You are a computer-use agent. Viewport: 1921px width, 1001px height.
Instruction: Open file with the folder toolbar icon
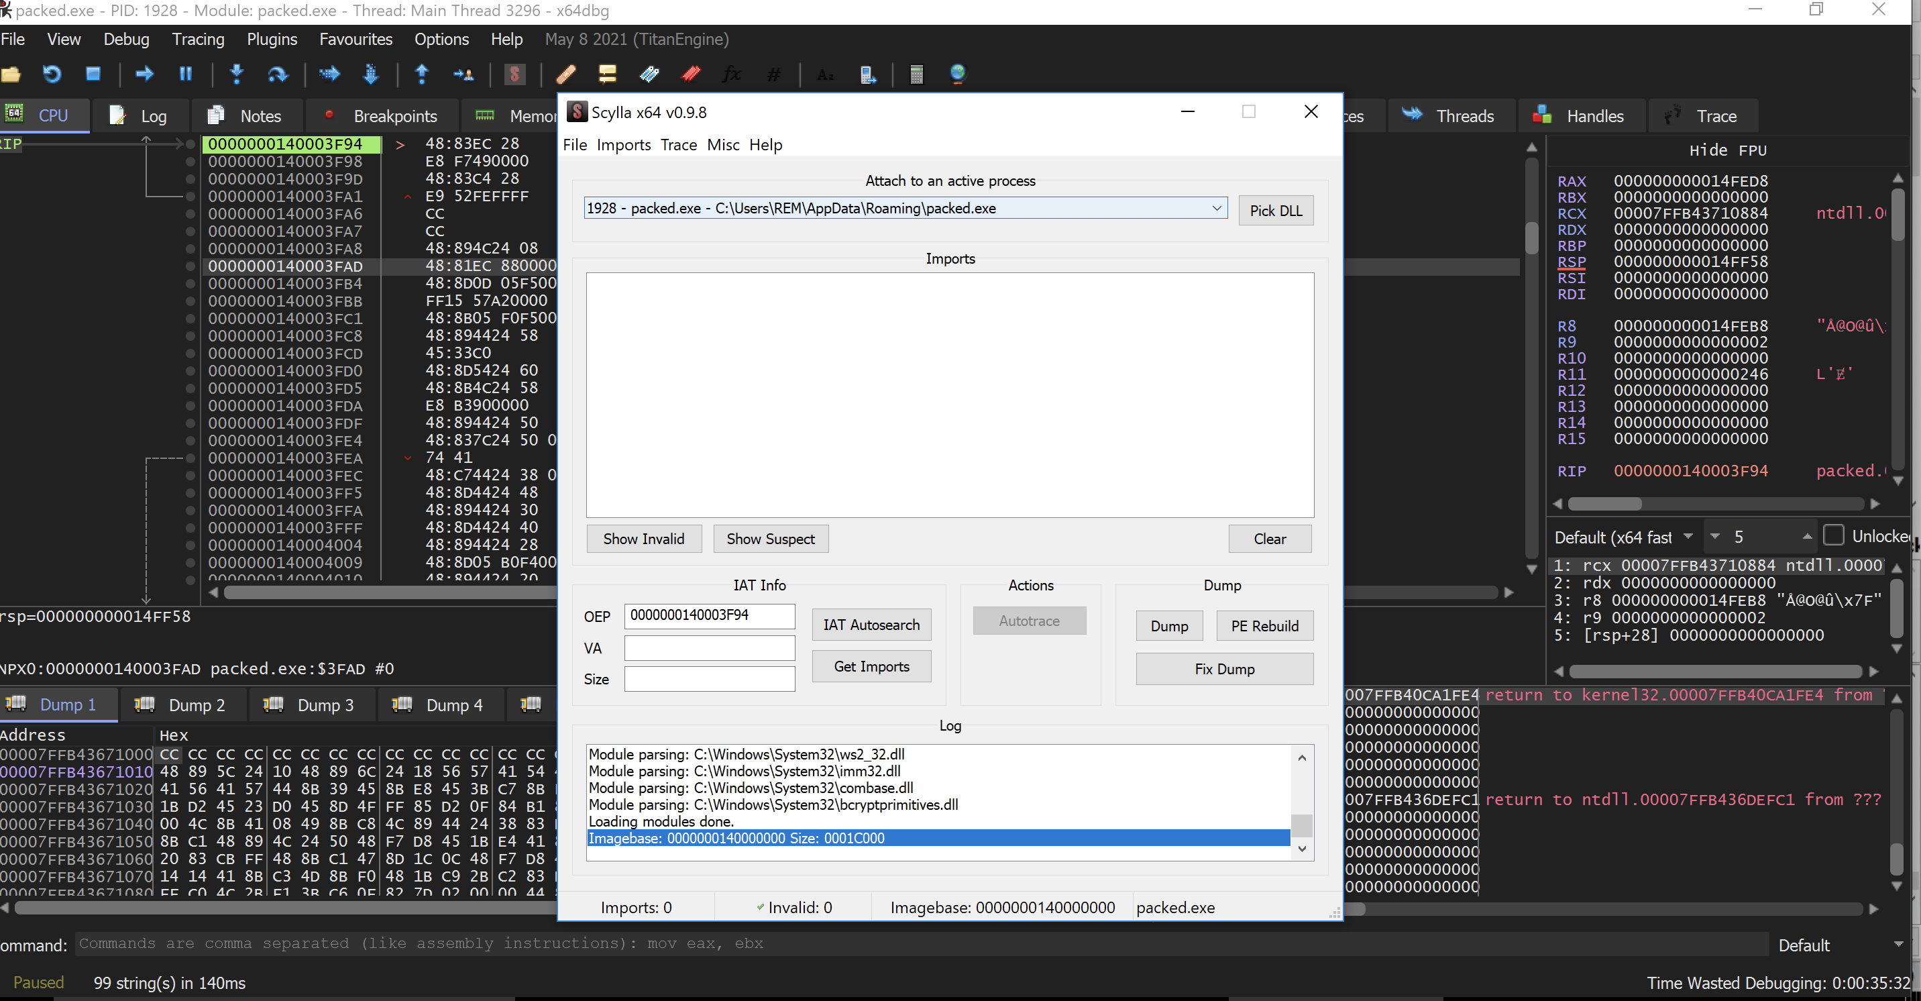coord(11,74)
